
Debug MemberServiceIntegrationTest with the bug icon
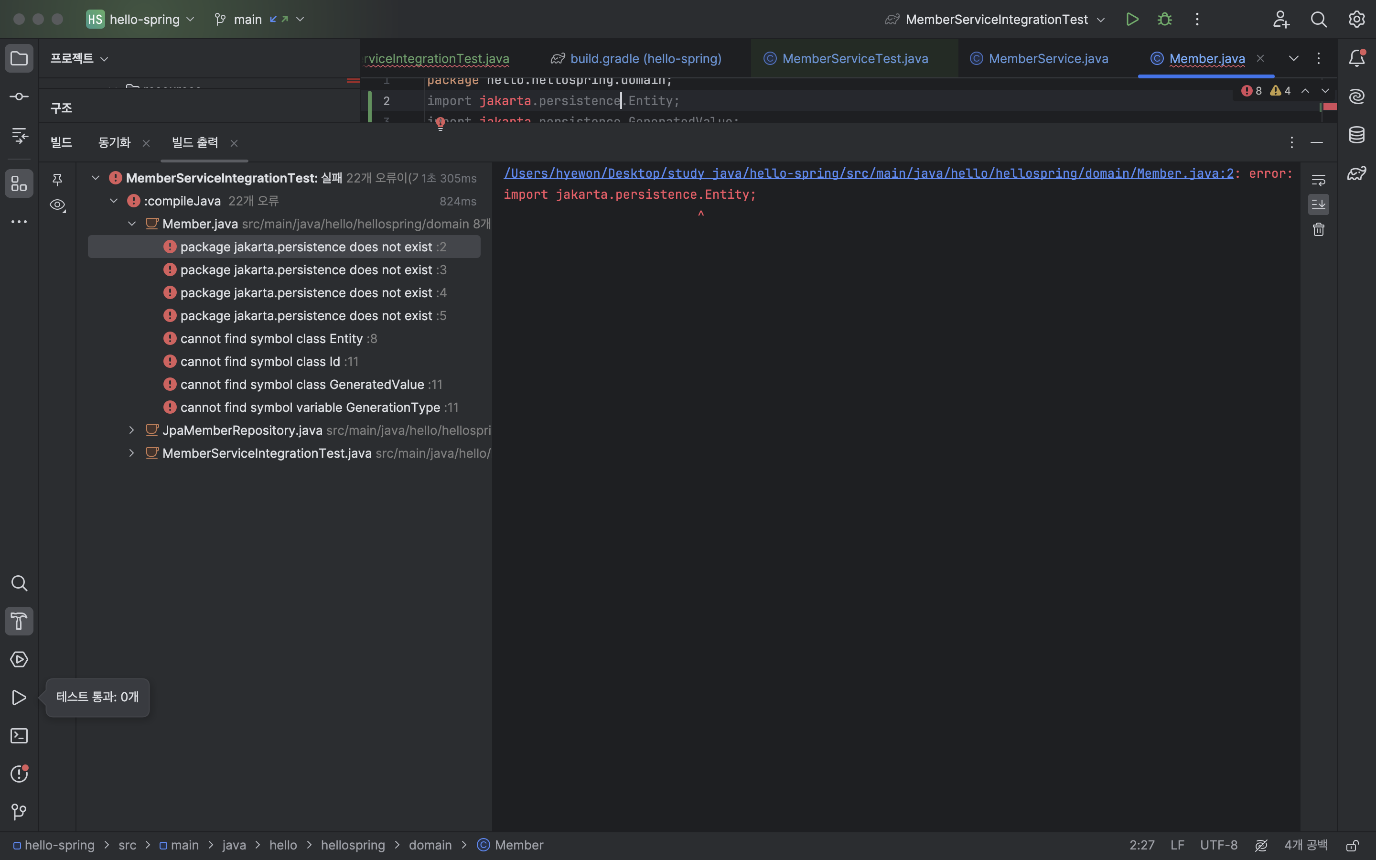click(1164, 19)
